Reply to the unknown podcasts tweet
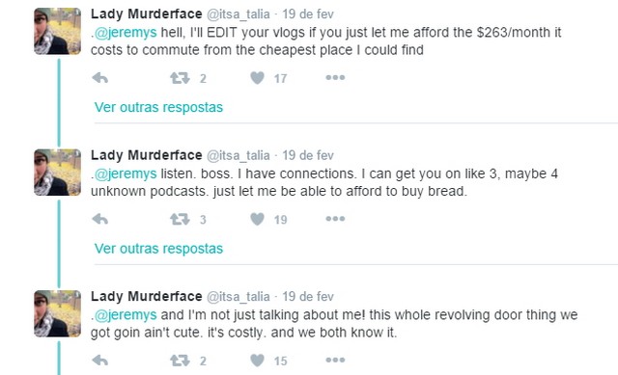 click(x=100, y=219)
